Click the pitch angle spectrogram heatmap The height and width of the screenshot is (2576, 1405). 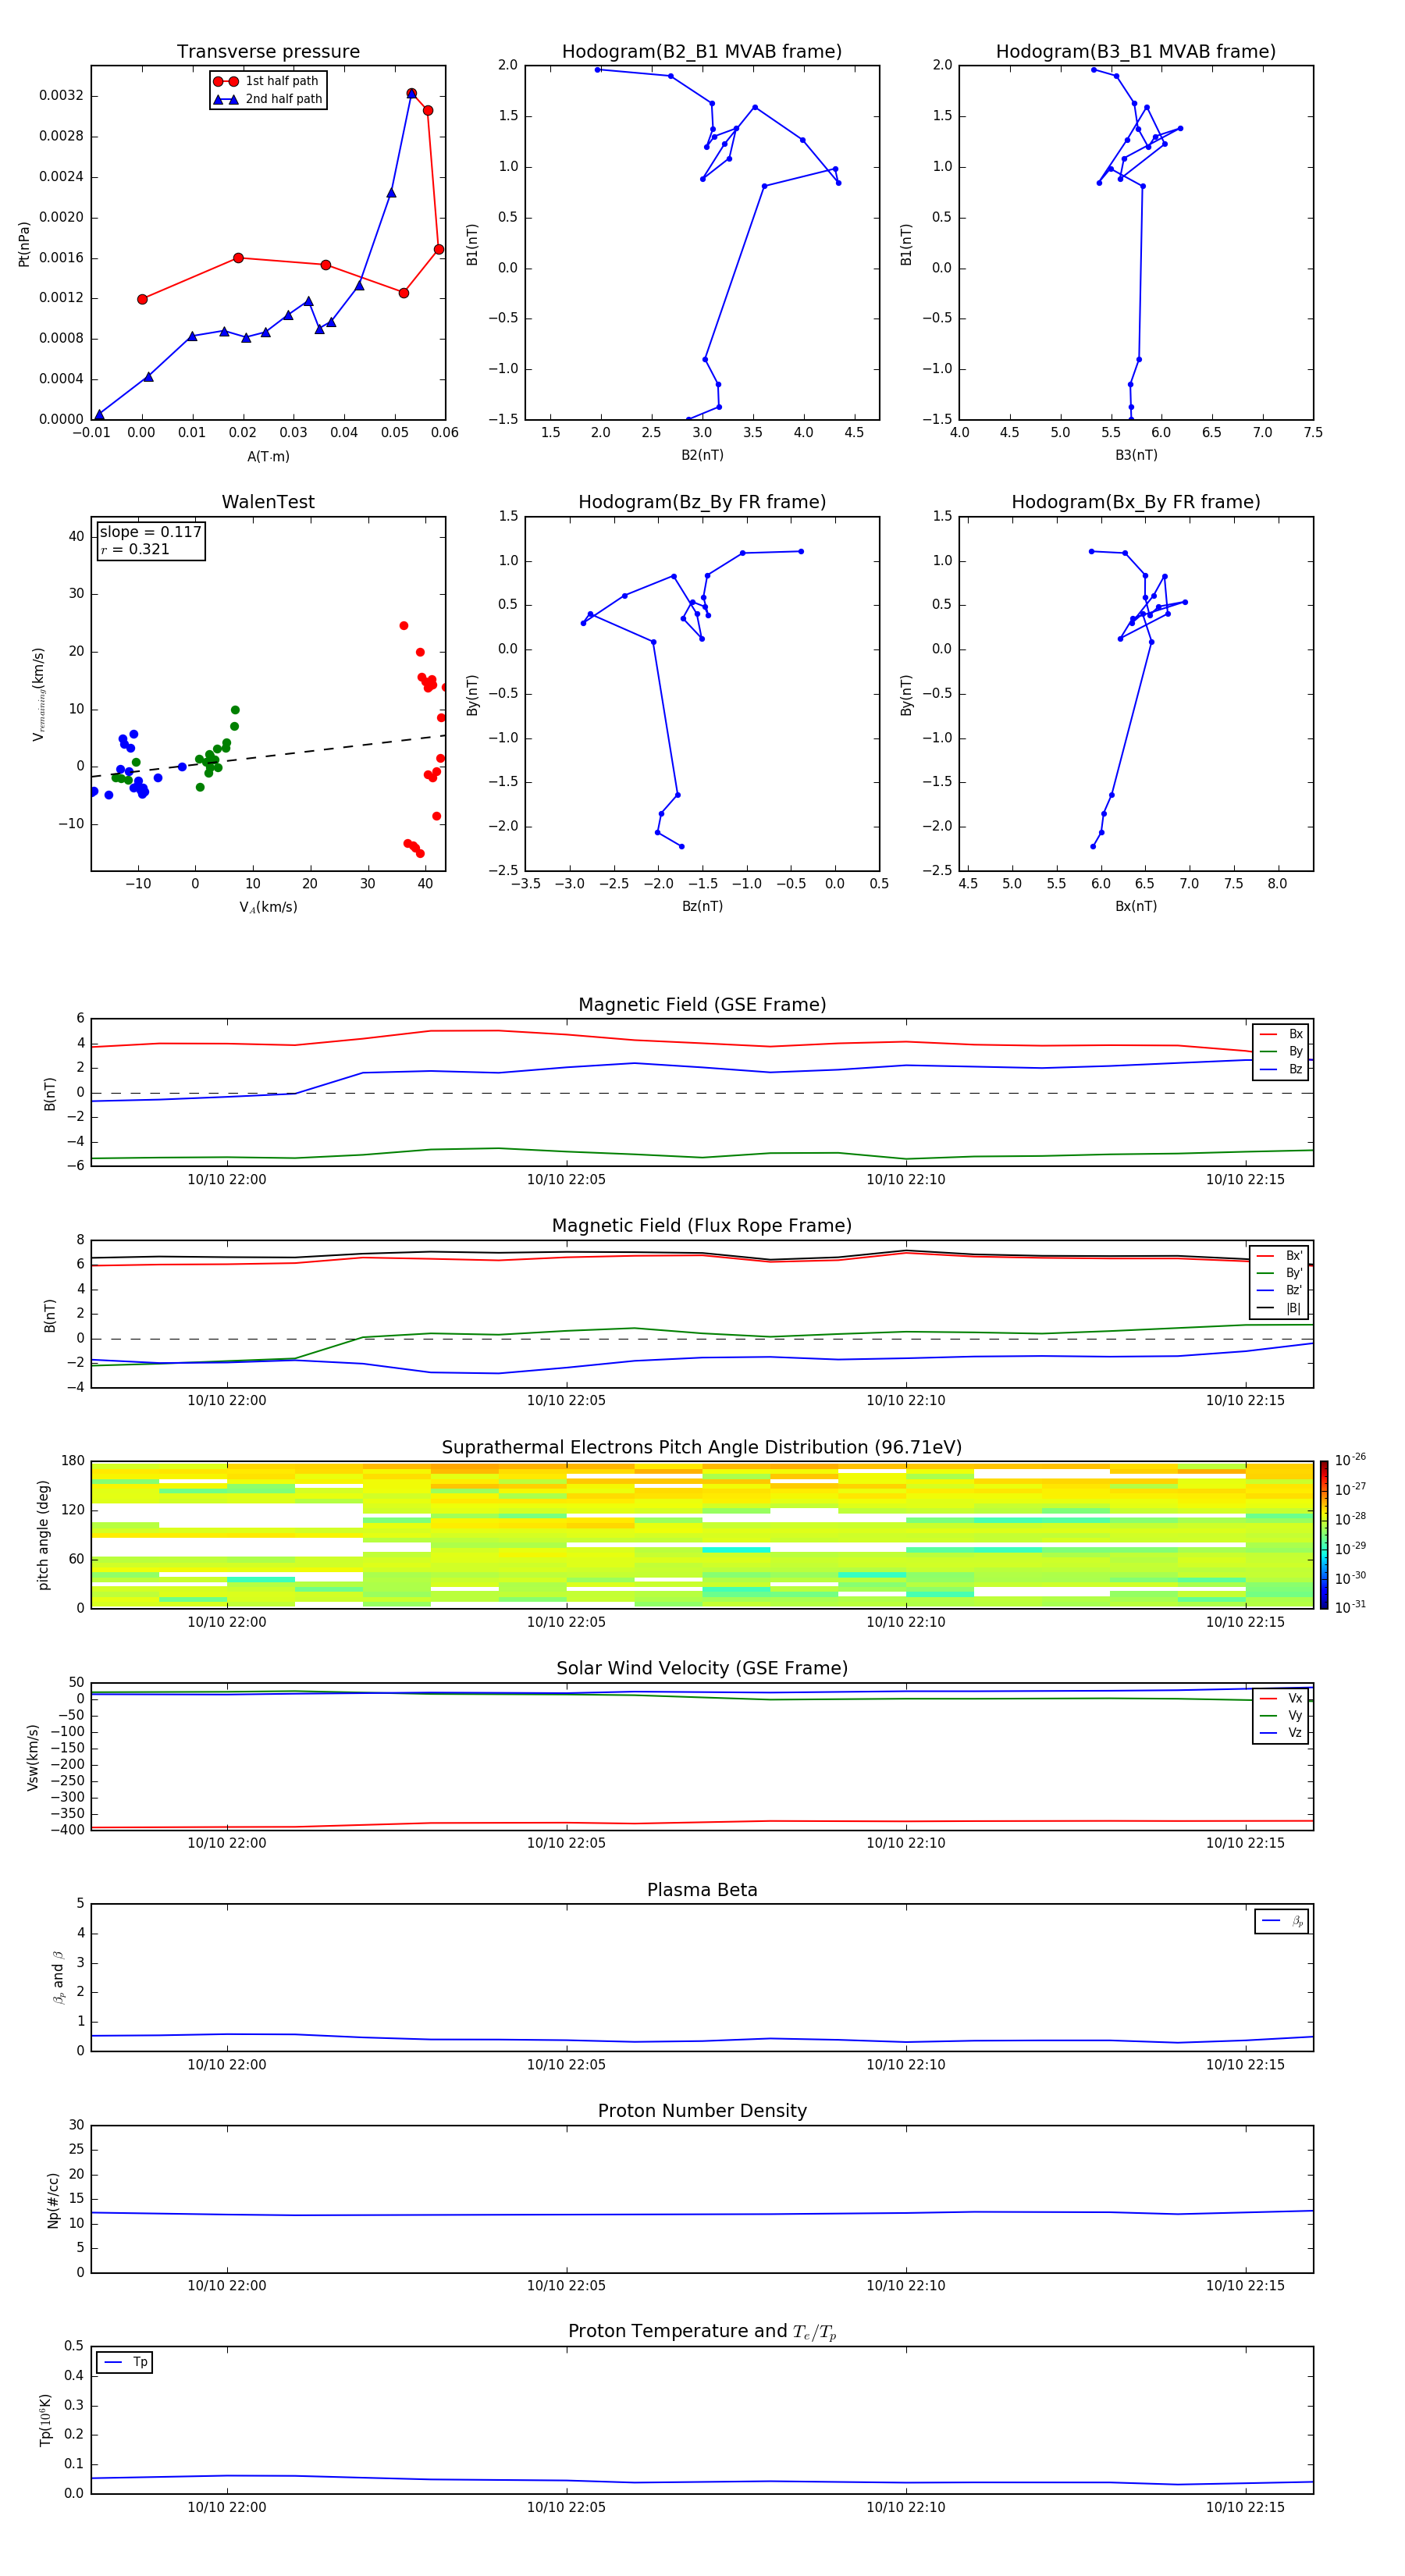click(x=702, y=1535)
